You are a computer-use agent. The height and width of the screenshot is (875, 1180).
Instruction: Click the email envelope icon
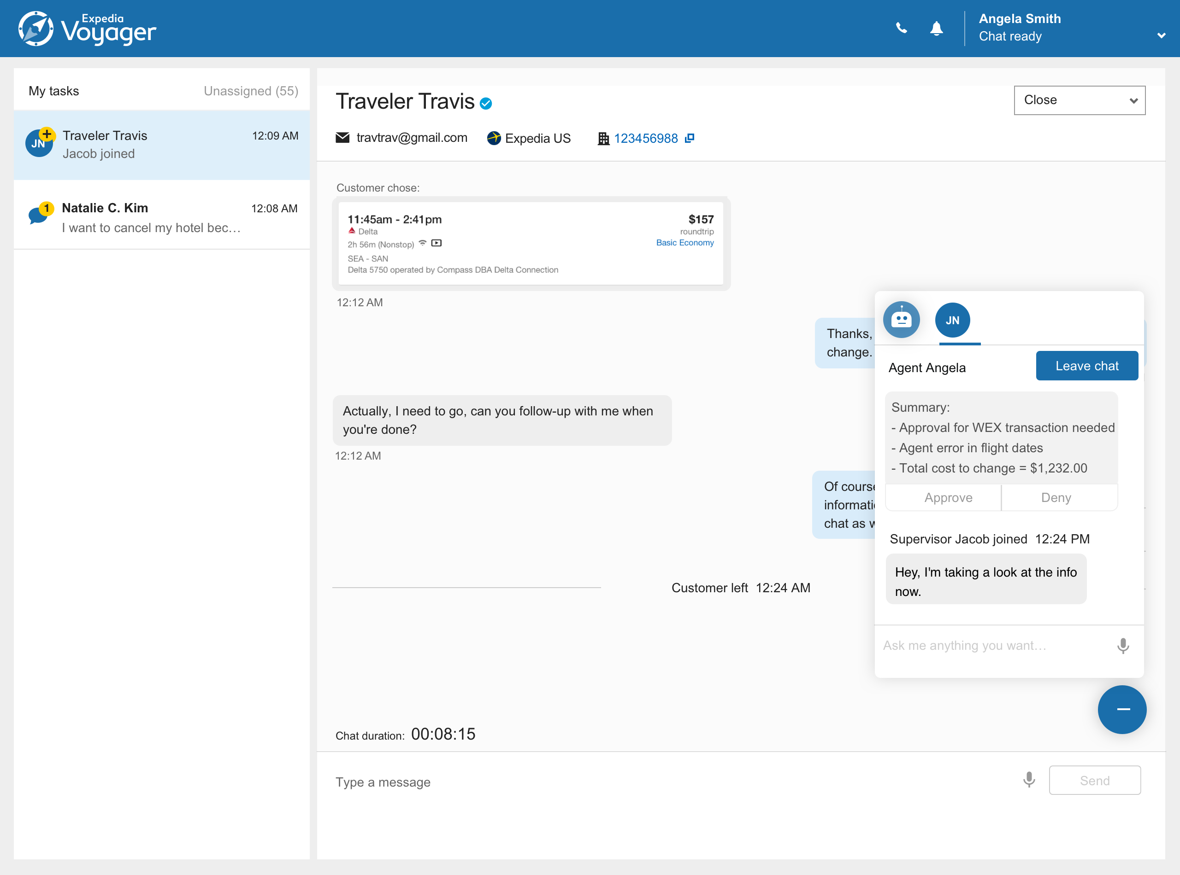coord(342,138)
